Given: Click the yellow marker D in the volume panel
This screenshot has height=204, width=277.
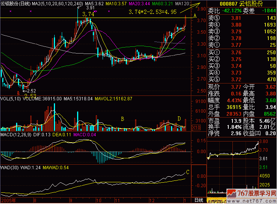Looking at the screenshot, I should [179, 119].
